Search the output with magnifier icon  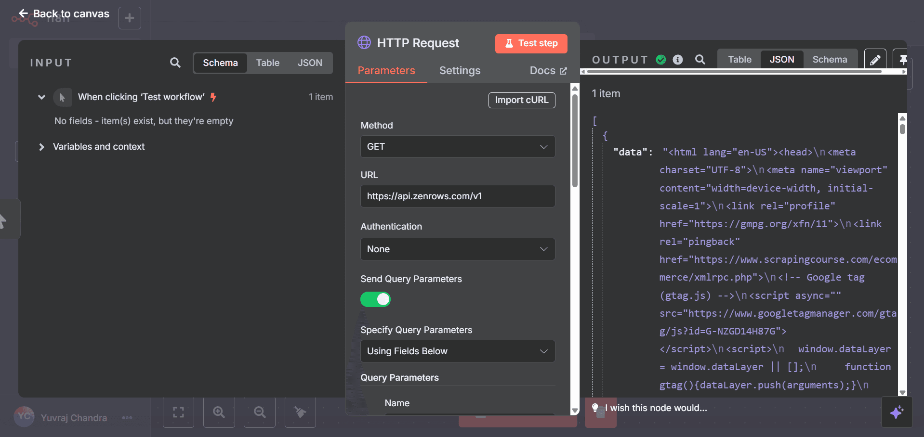tap(700, 59)
